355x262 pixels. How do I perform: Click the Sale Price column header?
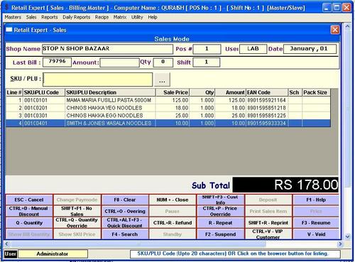173,92
